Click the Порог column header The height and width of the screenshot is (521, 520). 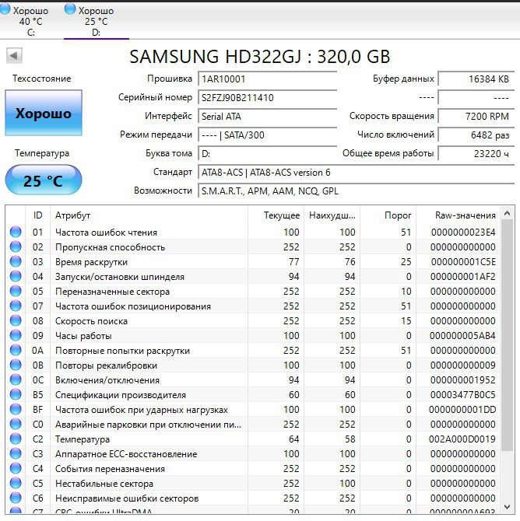point(388,215)
